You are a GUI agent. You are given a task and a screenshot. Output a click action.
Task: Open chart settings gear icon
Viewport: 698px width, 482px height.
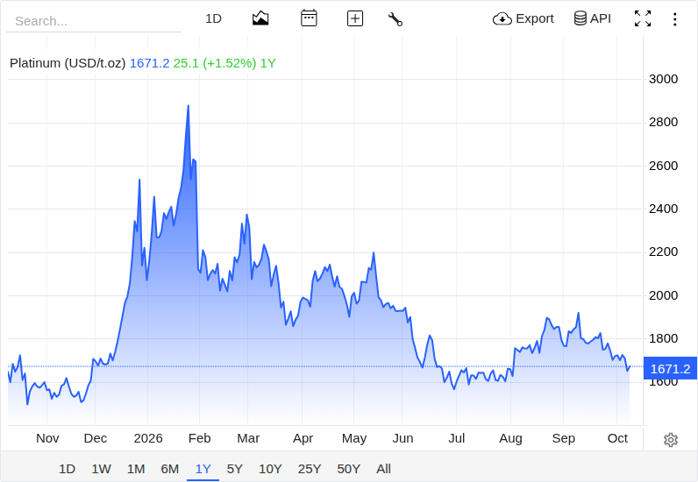671,440
